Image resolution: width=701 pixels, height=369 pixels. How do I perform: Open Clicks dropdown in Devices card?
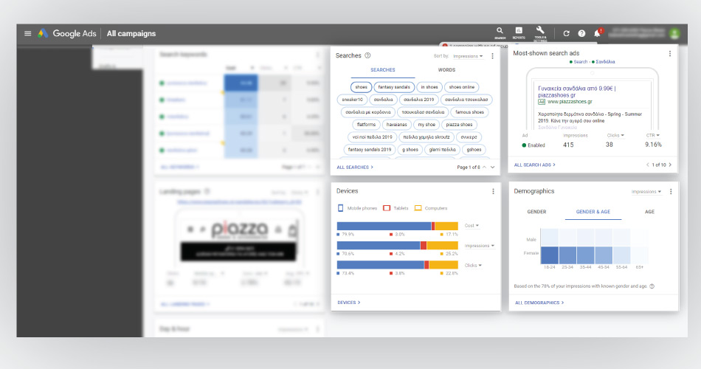(x=473, y=265)
